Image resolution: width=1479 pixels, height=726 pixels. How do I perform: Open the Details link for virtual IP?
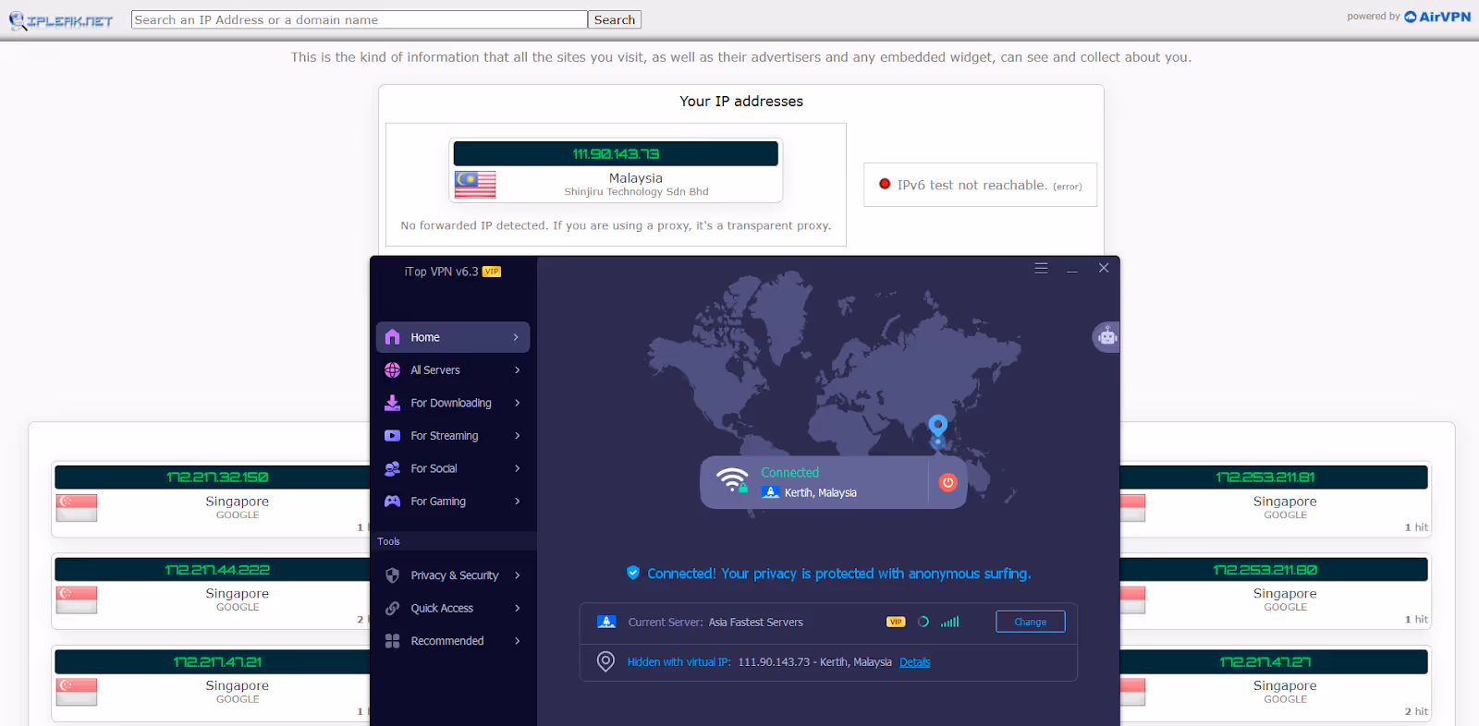click(914, 662)
